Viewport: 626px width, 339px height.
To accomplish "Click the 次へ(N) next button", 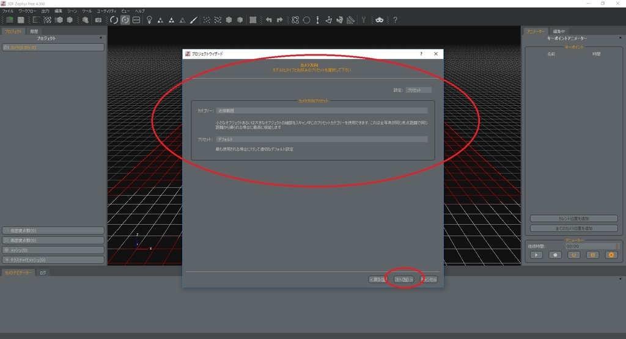I will 403,280.
